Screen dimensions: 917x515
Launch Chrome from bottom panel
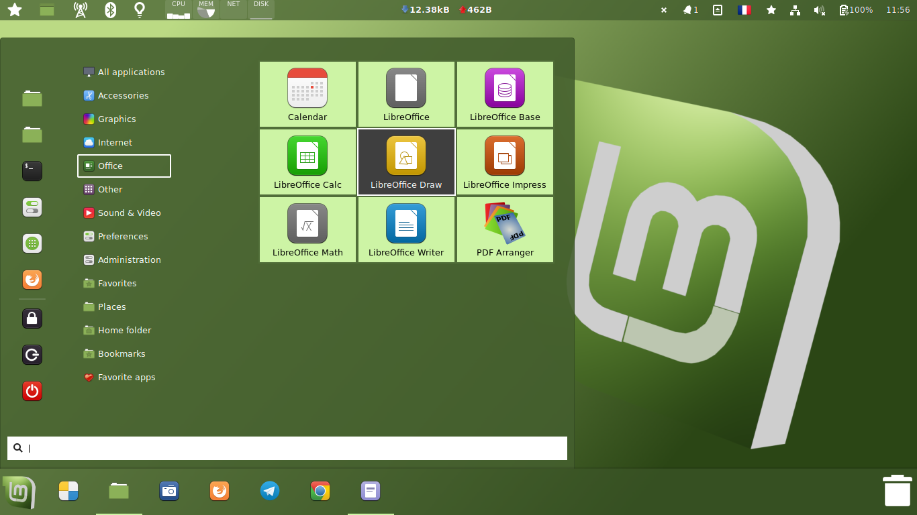(x=320, y=492)
